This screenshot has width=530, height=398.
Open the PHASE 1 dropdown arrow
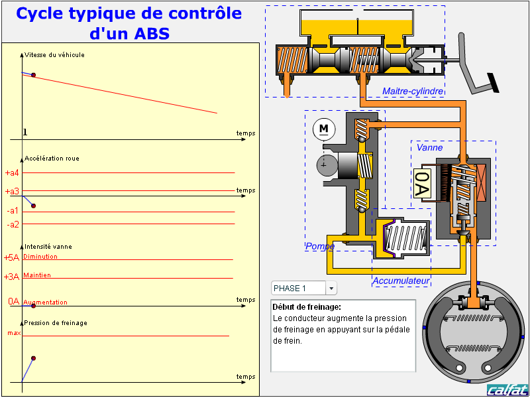pyautogui.click(x=331, y=289)
